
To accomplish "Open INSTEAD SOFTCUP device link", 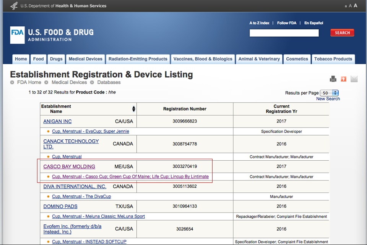I will [x=89, y=242].
